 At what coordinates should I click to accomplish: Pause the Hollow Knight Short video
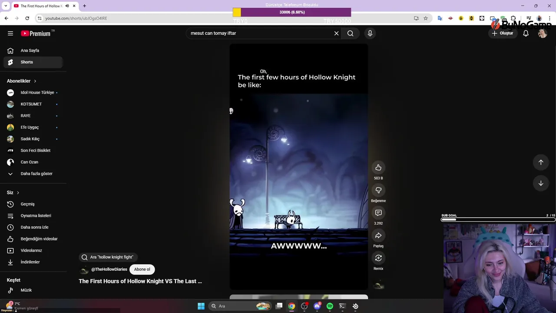pyautogui.click(x=299, y=167)
